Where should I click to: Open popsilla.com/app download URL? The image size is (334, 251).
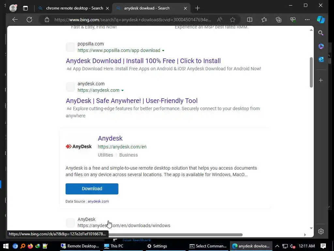(x=119, y=51)
